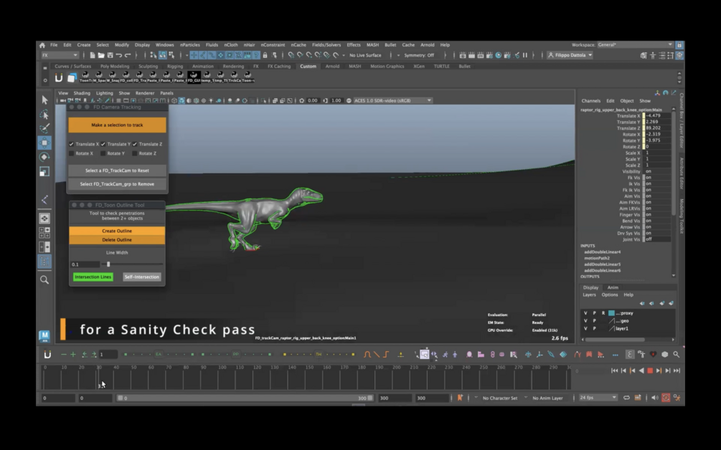Enable the Rotate Z checkbox

click(135, 153)
